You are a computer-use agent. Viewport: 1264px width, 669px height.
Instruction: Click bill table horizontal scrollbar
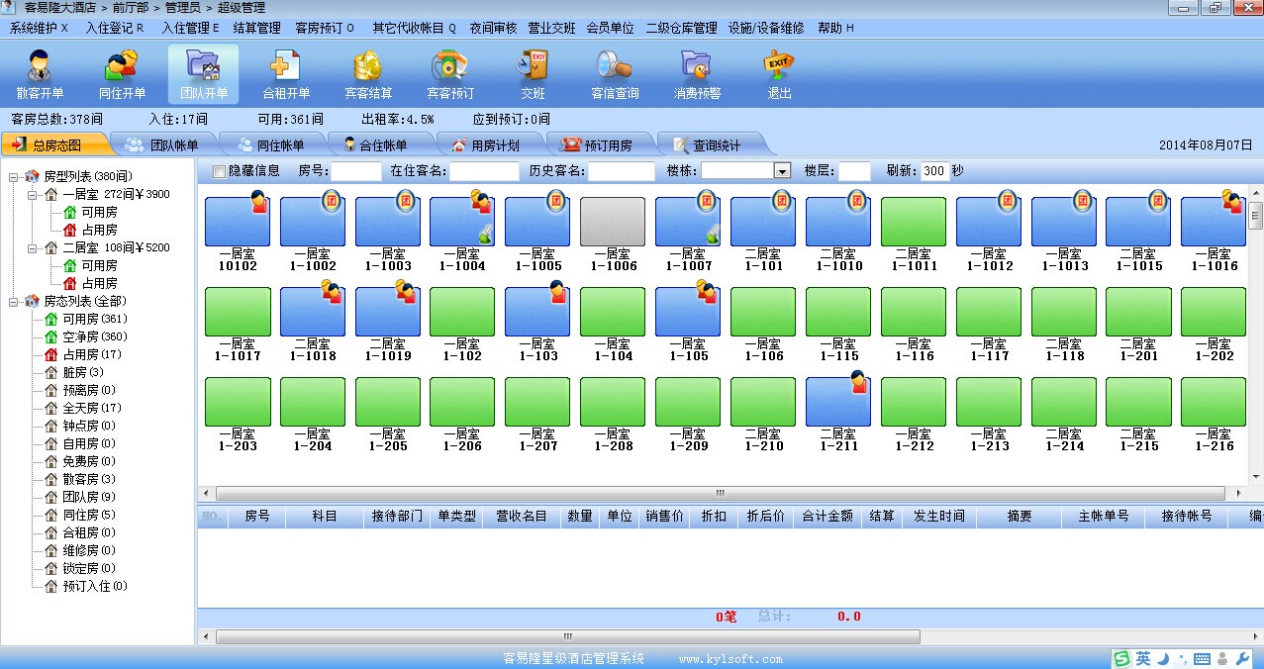[x=567, y=637]
